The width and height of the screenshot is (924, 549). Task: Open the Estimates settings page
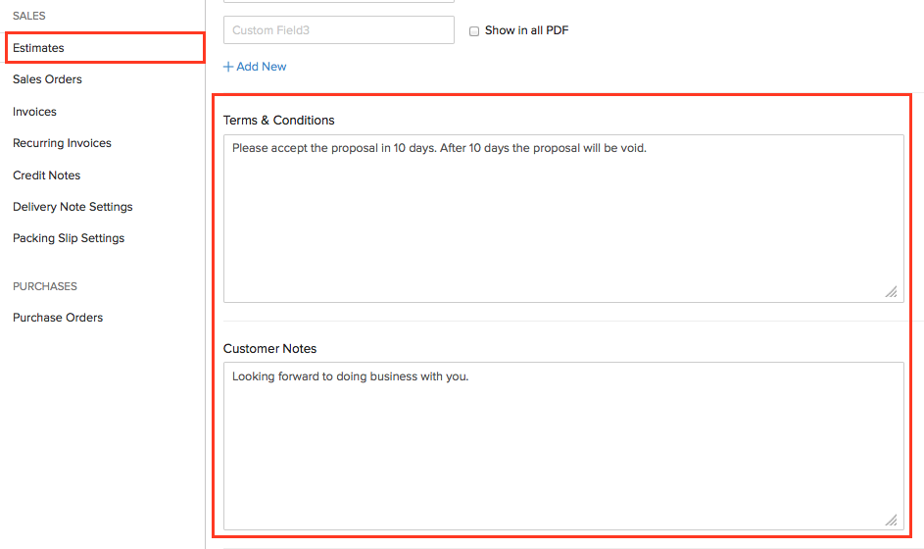click(39, 48)
